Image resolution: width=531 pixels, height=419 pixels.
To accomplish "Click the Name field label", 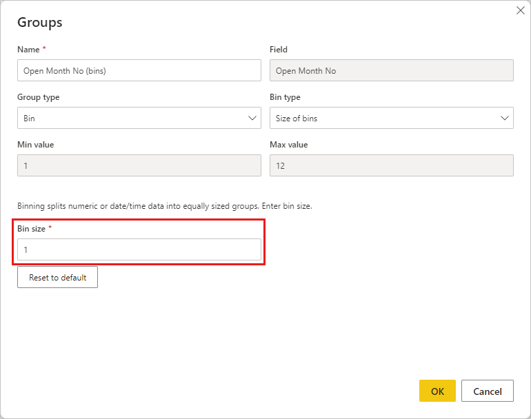I will click(29, 50).
